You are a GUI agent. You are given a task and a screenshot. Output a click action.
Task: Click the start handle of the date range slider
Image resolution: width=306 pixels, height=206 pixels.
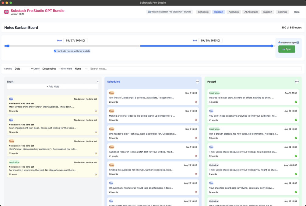(8, 46)
